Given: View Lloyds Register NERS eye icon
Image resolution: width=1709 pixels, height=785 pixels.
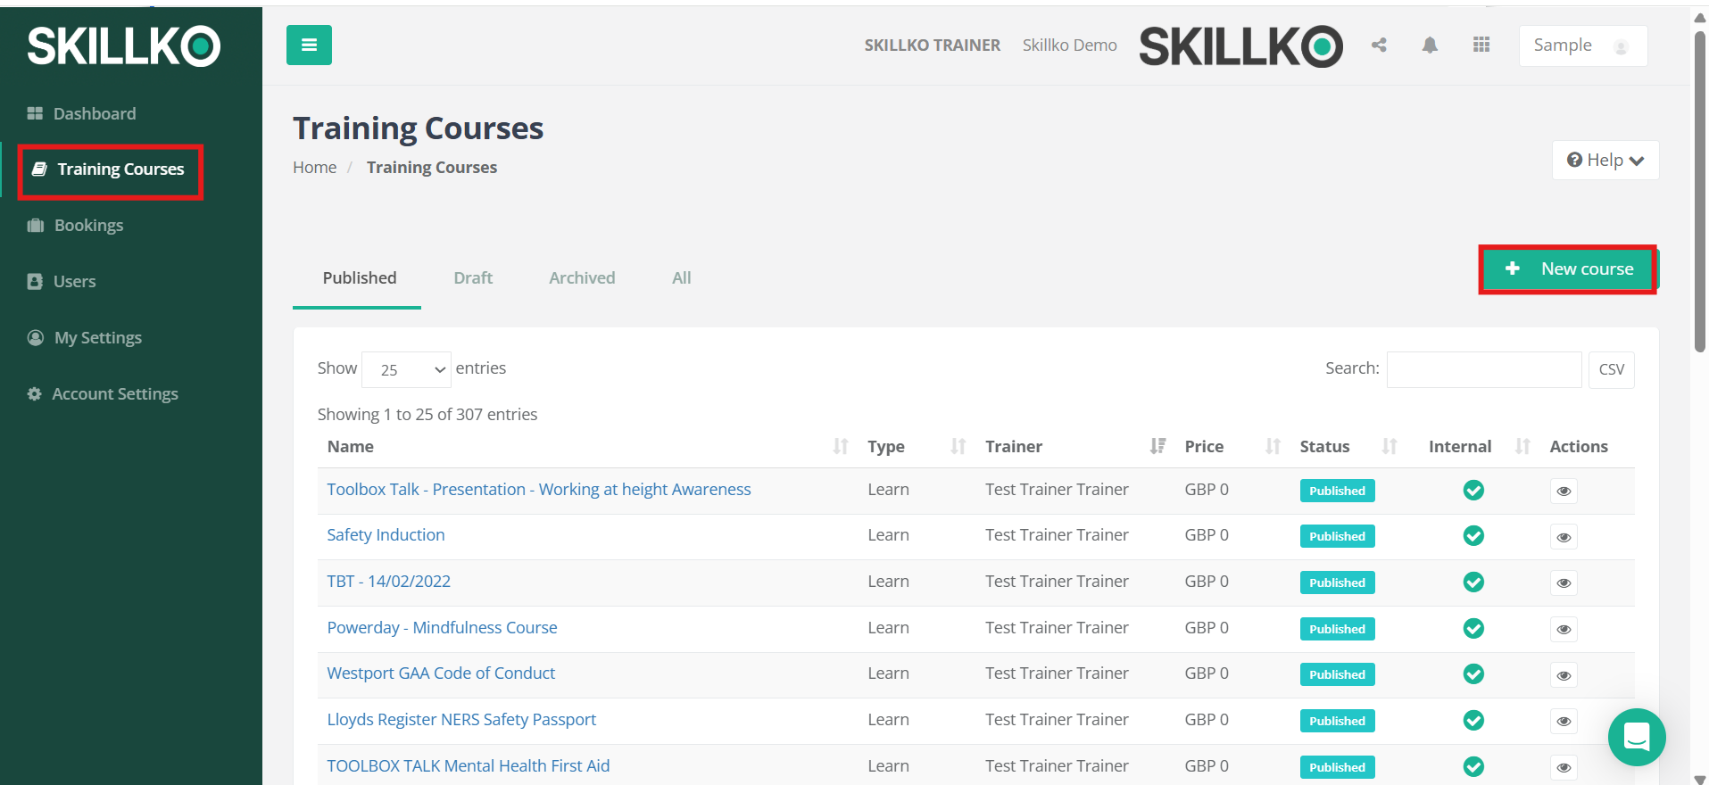Looking at the screenshot, I should click(x=1564, y=722).
